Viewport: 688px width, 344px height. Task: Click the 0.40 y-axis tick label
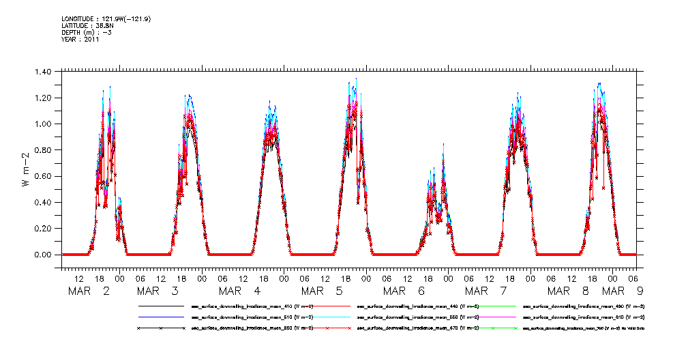click(44, 203)
